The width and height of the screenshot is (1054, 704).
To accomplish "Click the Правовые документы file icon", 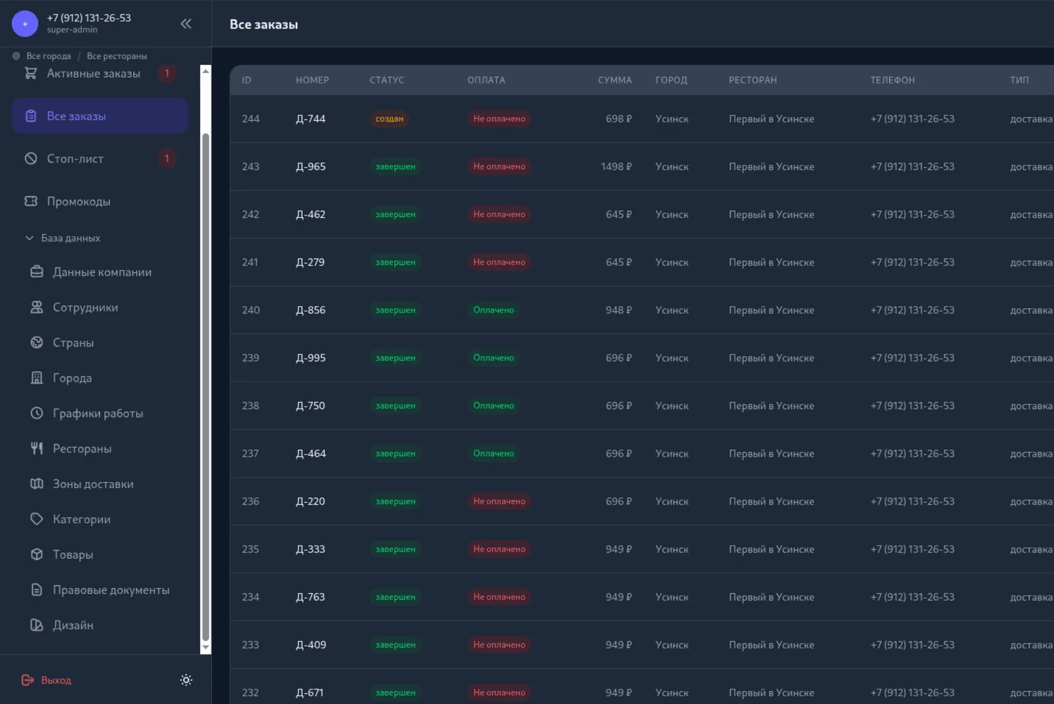I will pyautogui.click(x=37, y=590).
